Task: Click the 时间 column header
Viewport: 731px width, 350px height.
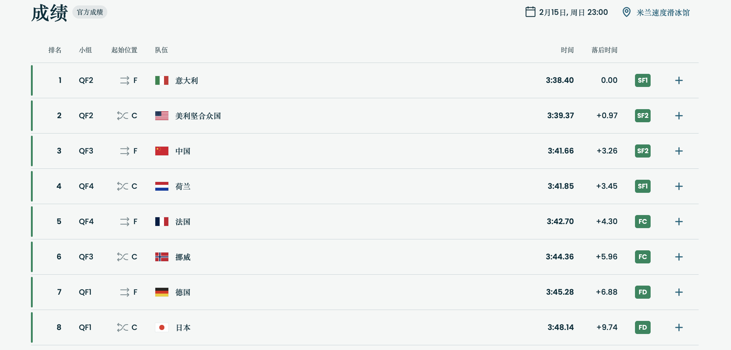Action: [x=567, y=50]
